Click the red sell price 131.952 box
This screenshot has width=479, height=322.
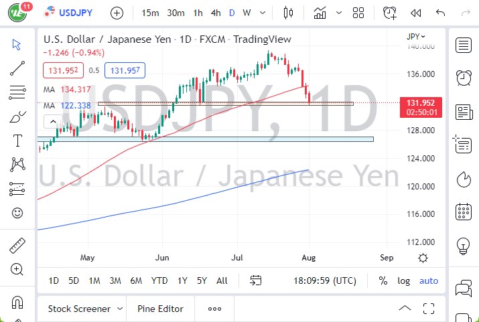62,70
